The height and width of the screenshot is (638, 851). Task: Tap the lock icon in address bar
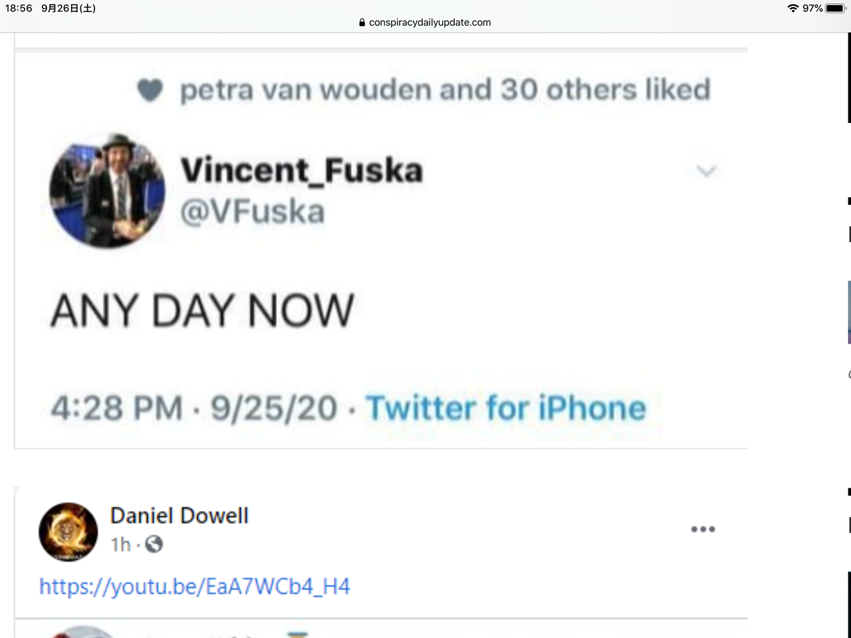click(x=362, y=23)
